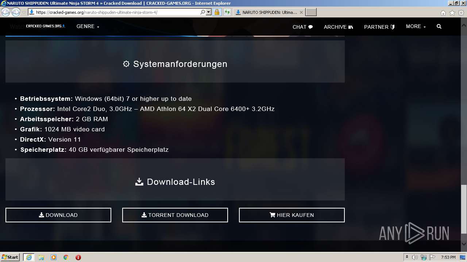This screenshot has width=467, height=262.
Task: Click the 7:53 PM clock
Action: pos(448,257)
